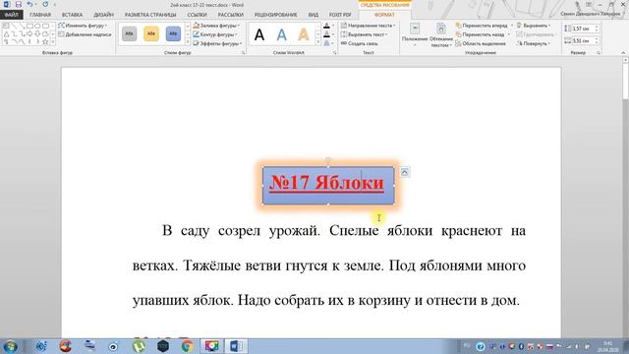
Task: Open the Область выделения selection pane
Action: 481,43
